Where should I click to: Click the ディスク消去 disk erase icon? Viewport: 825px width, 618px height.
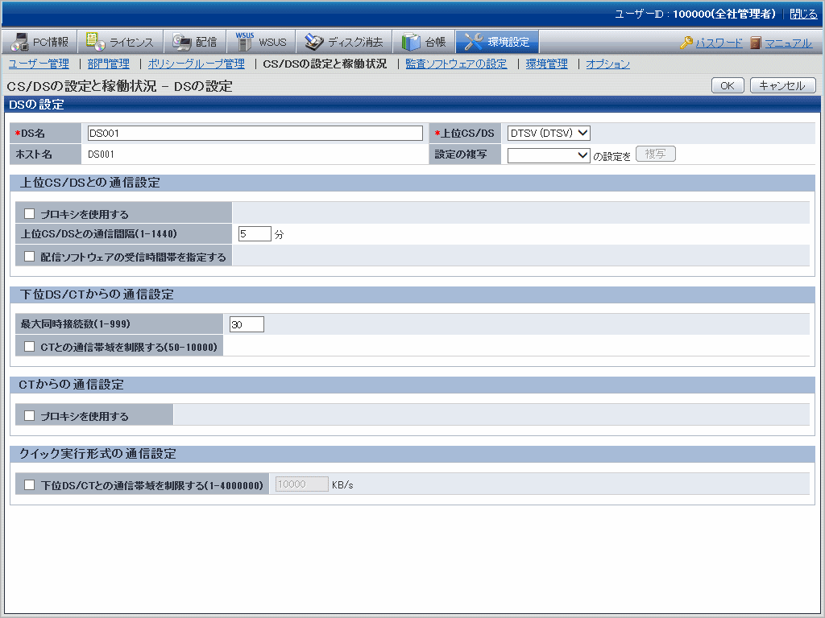click(314, 42)
